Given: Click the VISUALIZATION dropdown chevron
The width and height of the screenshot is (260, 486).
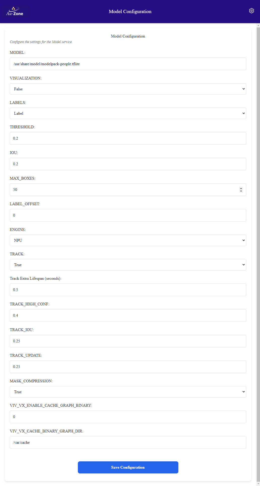Looking at the screenshot, I should tap(243, 89).
